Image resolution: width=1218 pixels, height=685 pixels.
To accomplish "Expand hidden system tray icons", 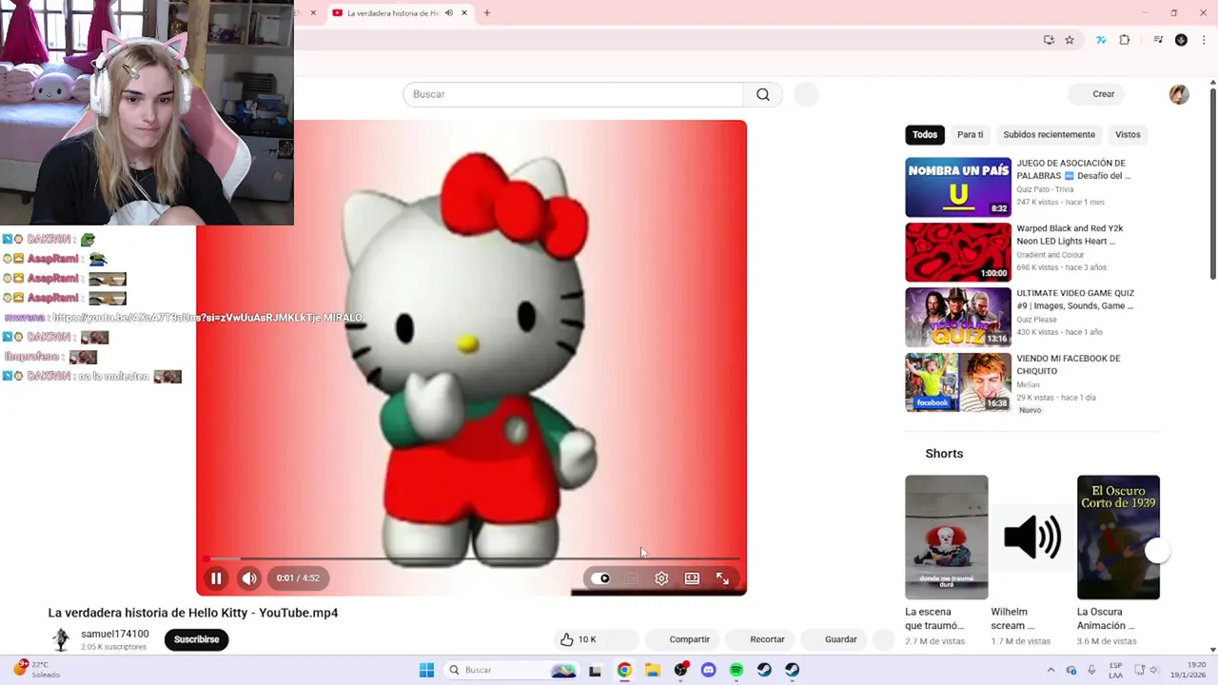I will [1051, 670].
